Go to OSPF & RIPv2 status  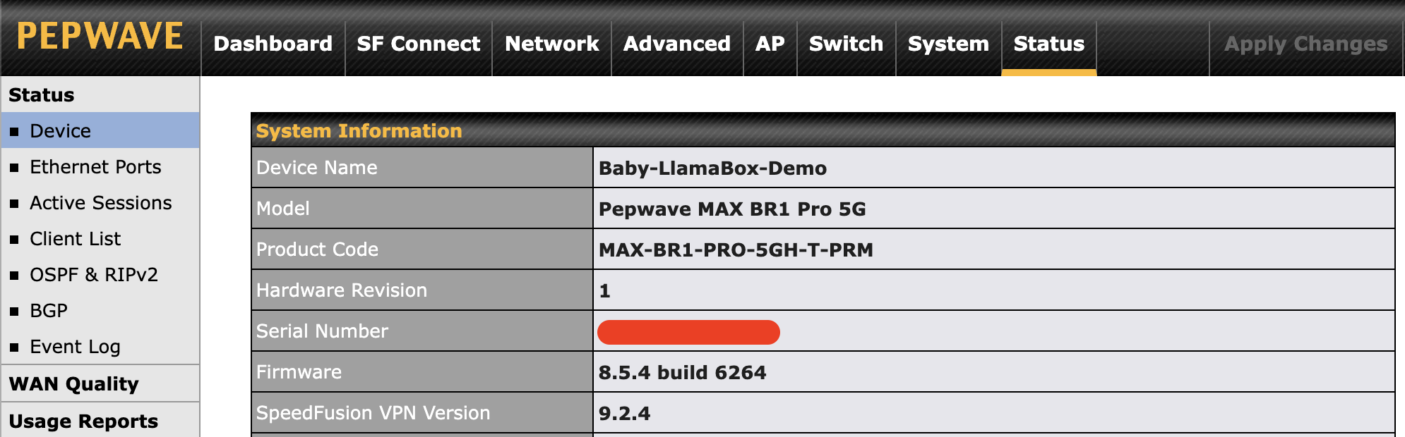tap(93, 275)
